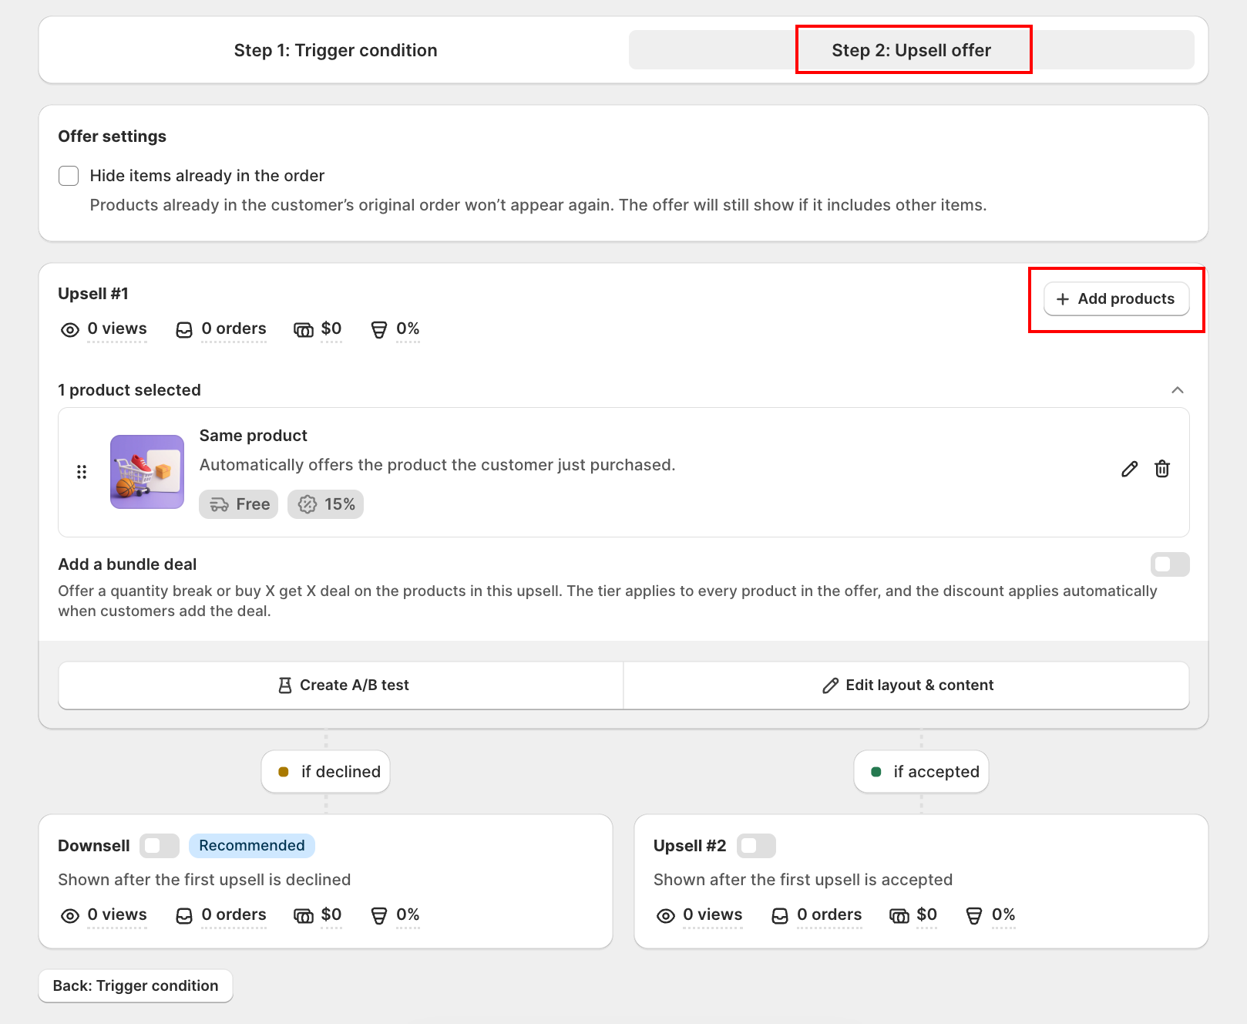Click the orders inbox icon in Upsell #2

coord(780,916)
